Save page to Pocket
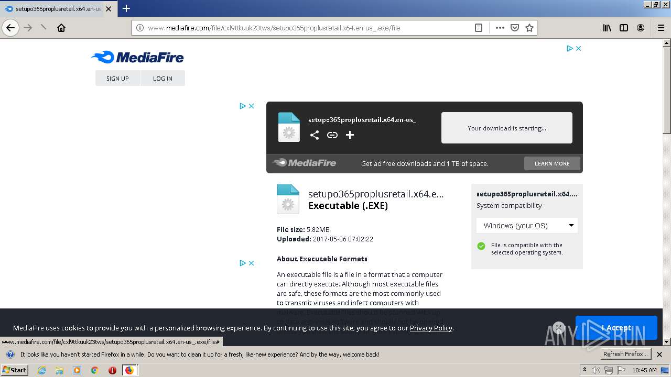671x377 pixels. pyautogui.click(x=515, y=28)
